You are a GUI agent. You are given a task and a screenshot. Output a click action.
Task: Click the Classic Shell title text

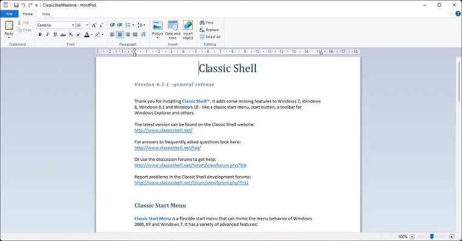tap(228, 68)
